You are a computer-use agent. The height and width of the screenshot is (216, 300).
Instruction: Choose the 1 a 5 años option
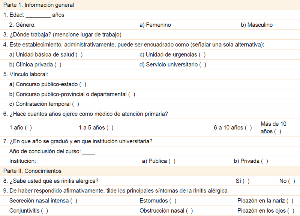(x=110, y=128)
